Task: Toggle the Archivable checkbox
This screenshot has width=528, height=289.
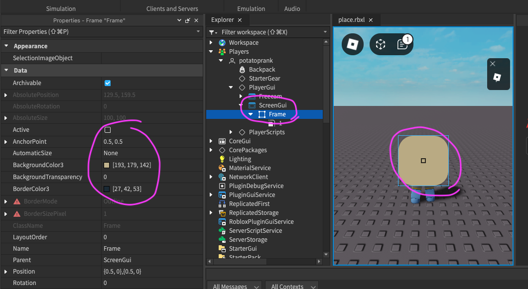Action: click(108, 83)
